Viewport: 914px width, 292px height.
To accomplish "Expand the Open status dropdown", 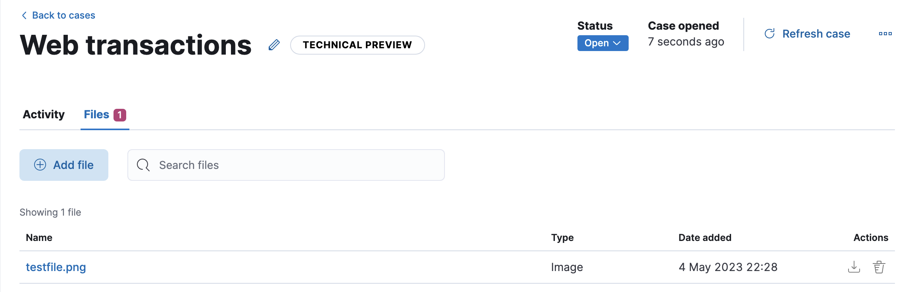I will [602, 43].
